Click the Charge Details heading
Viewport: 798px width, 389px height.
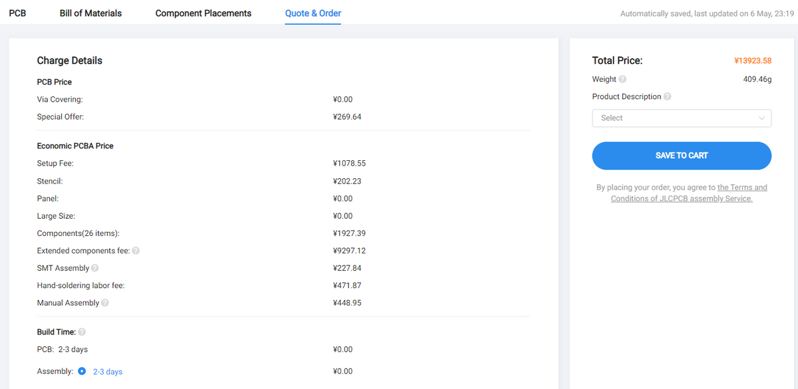tap(70, 61)
